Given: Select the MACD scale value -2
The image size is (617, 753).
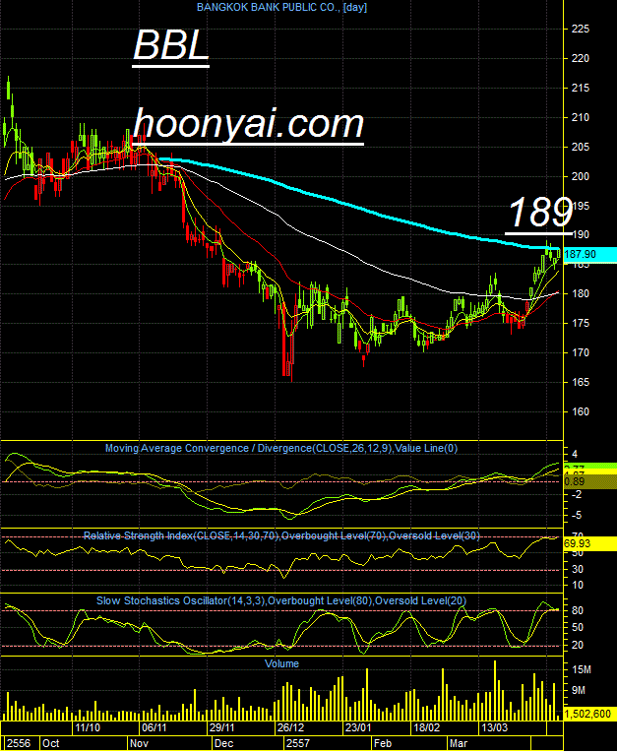Looking at the screenshot, I should pyautogui.click(x=577, y=495).
